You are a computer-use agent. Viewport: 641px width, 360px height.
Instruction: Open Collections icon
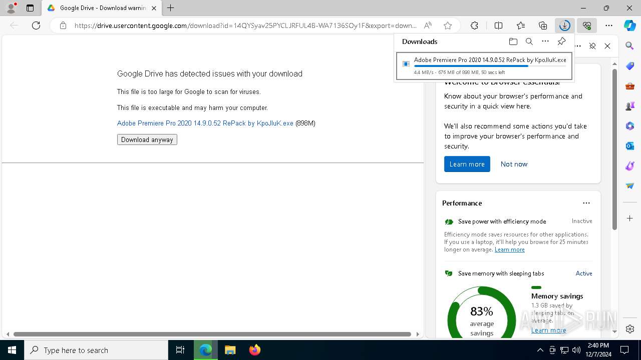coord(543,25)
